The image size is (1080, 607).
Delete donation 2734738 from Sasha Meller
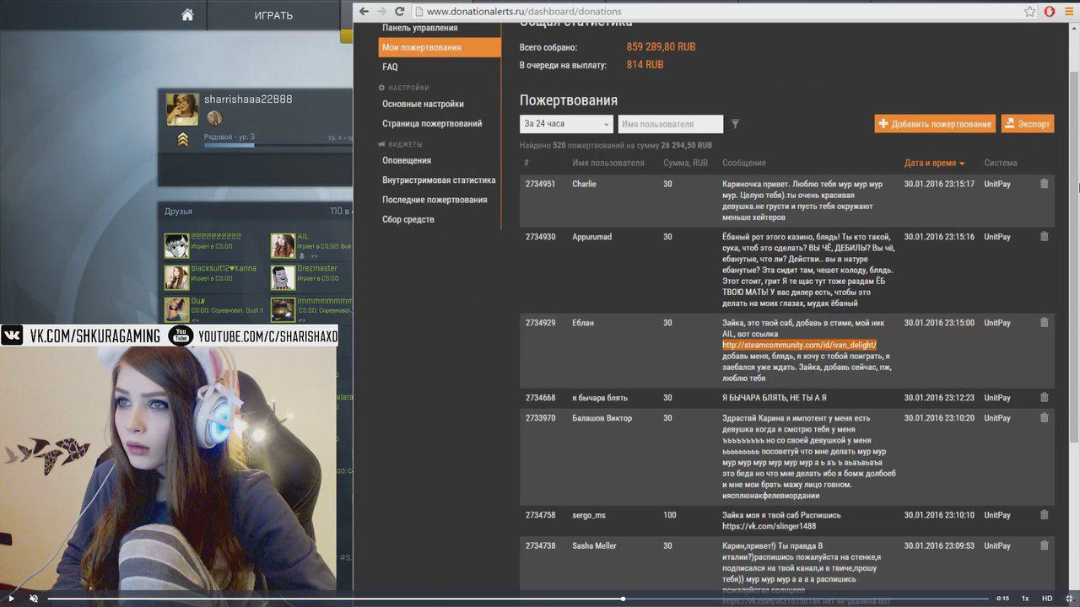tap(1045, 545)
